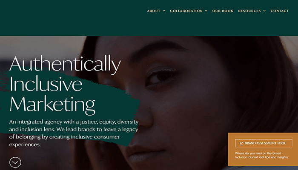
Task: Open the COLLABORATION menu label
Action: point(186,11)
